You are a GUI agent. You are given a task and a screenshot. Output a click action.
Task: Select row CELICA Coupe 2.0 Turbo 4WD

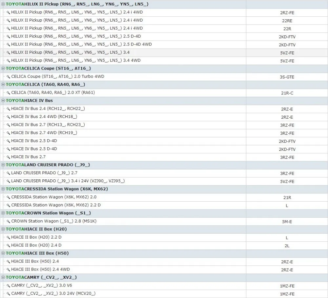click(164, 77)
